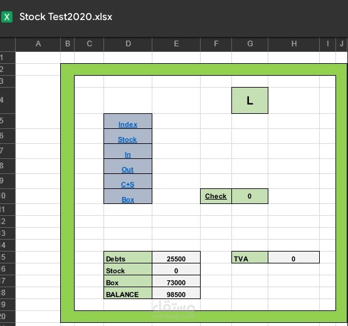Select the Check label cell
The height and width of the screenshot is (326, 348).
pos(216,196)
